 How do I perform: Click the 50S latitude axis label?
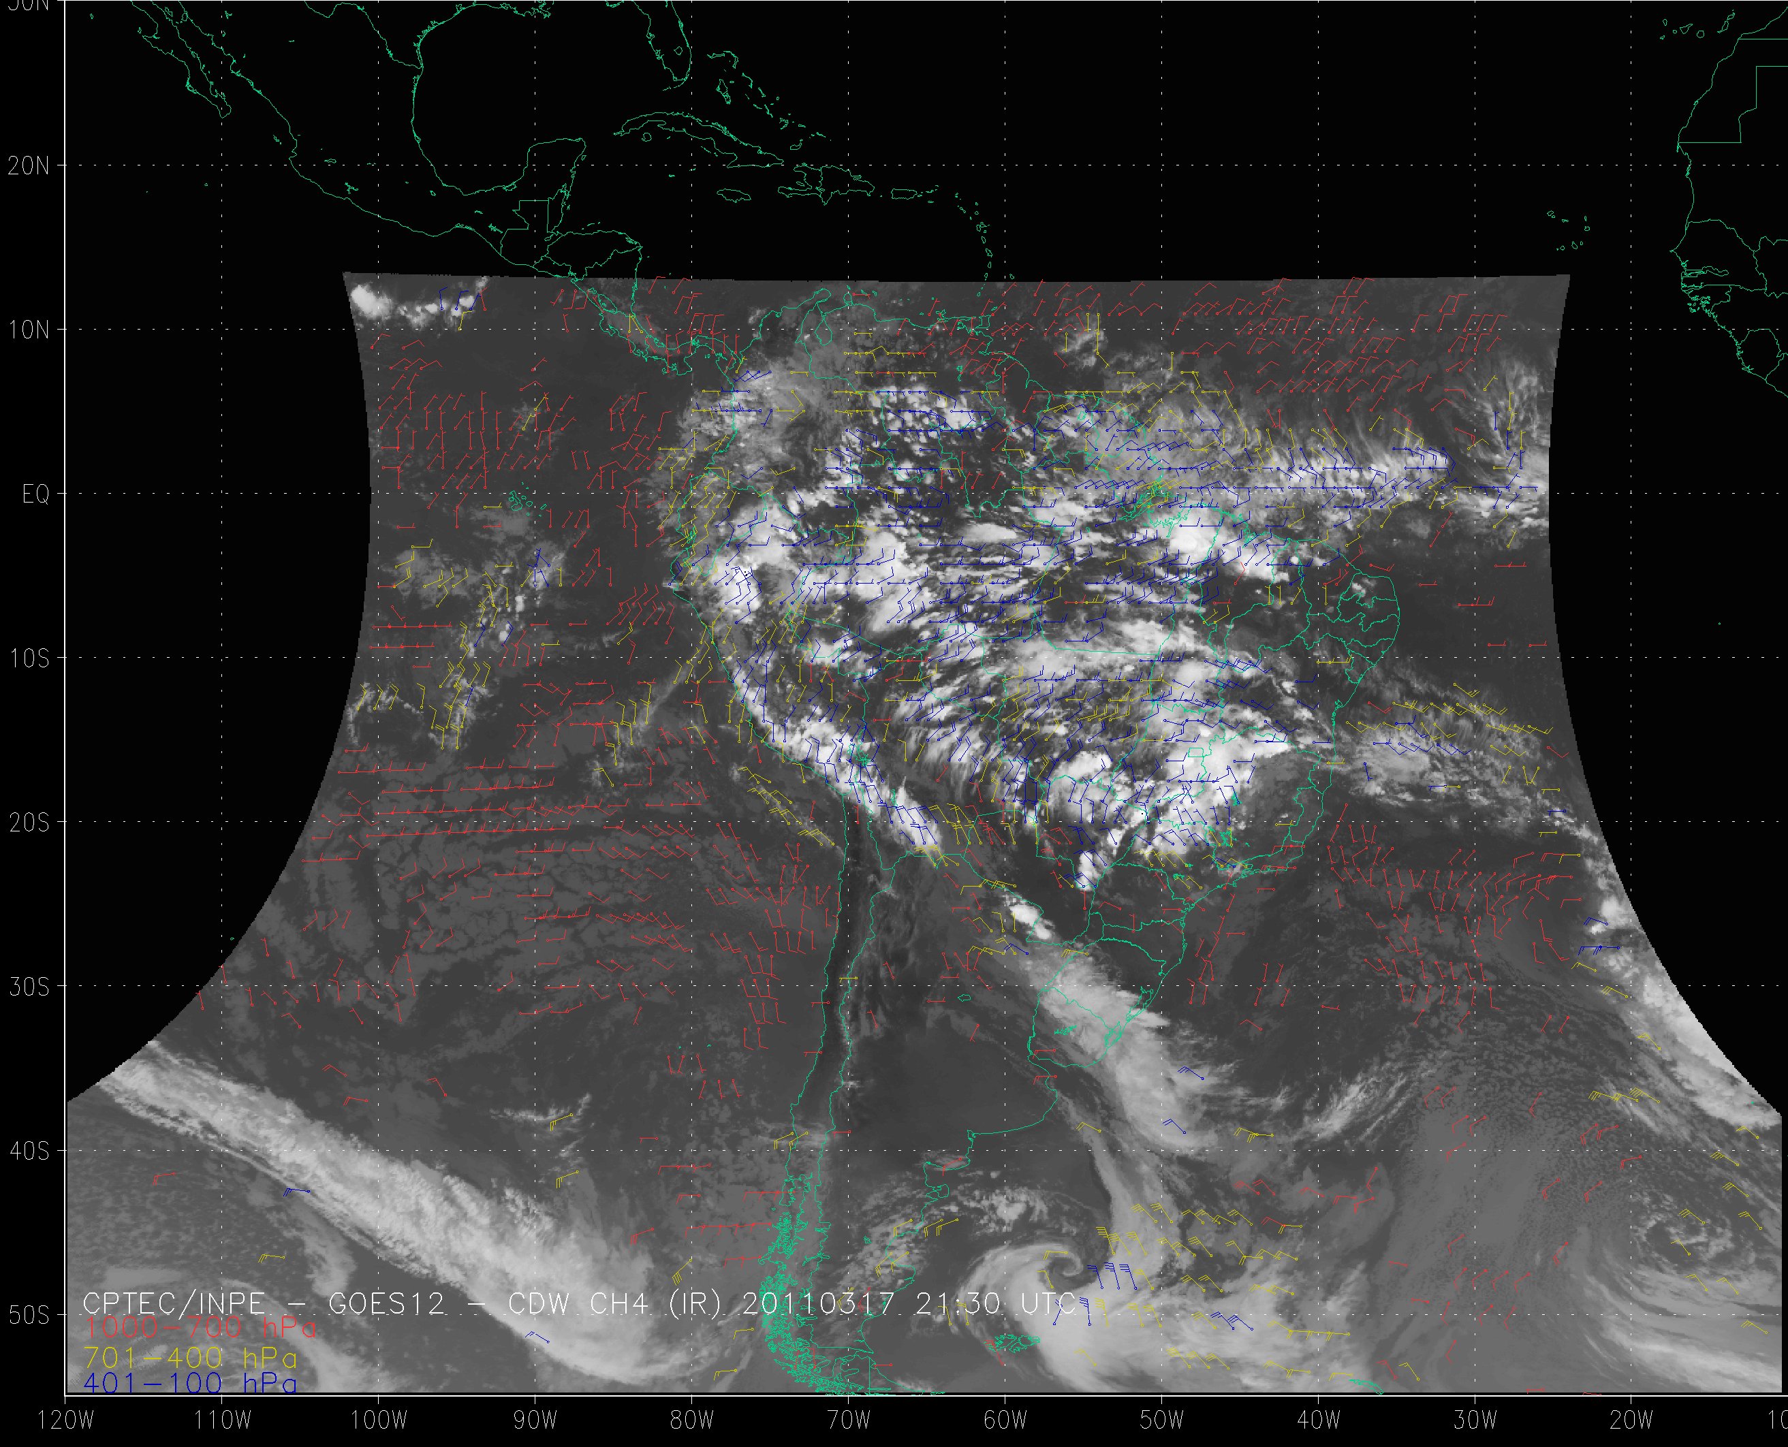29,1316
